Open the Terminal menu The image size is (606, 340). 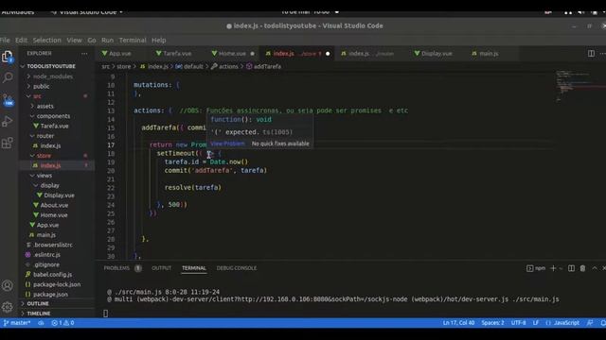133,40
